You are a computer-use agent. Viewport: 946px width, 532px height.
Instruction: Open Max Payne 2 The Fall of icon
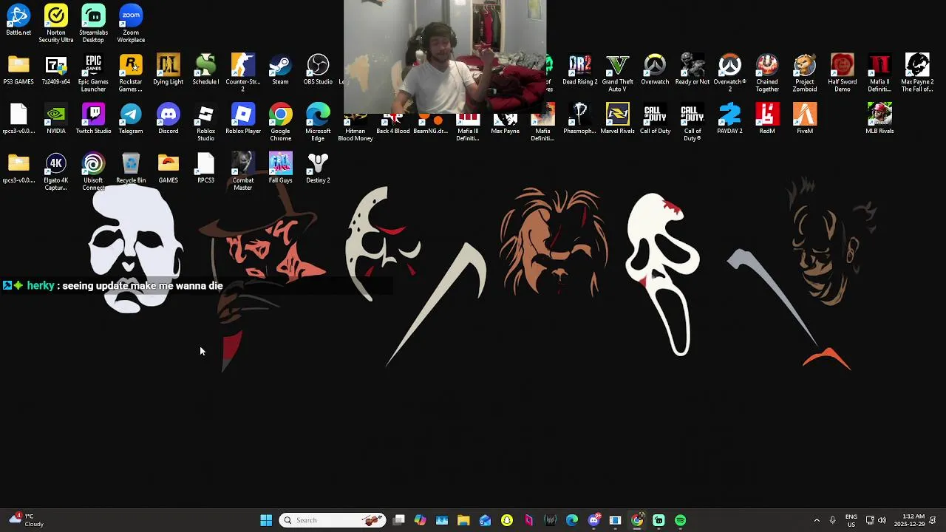click(x=917, y=73)
